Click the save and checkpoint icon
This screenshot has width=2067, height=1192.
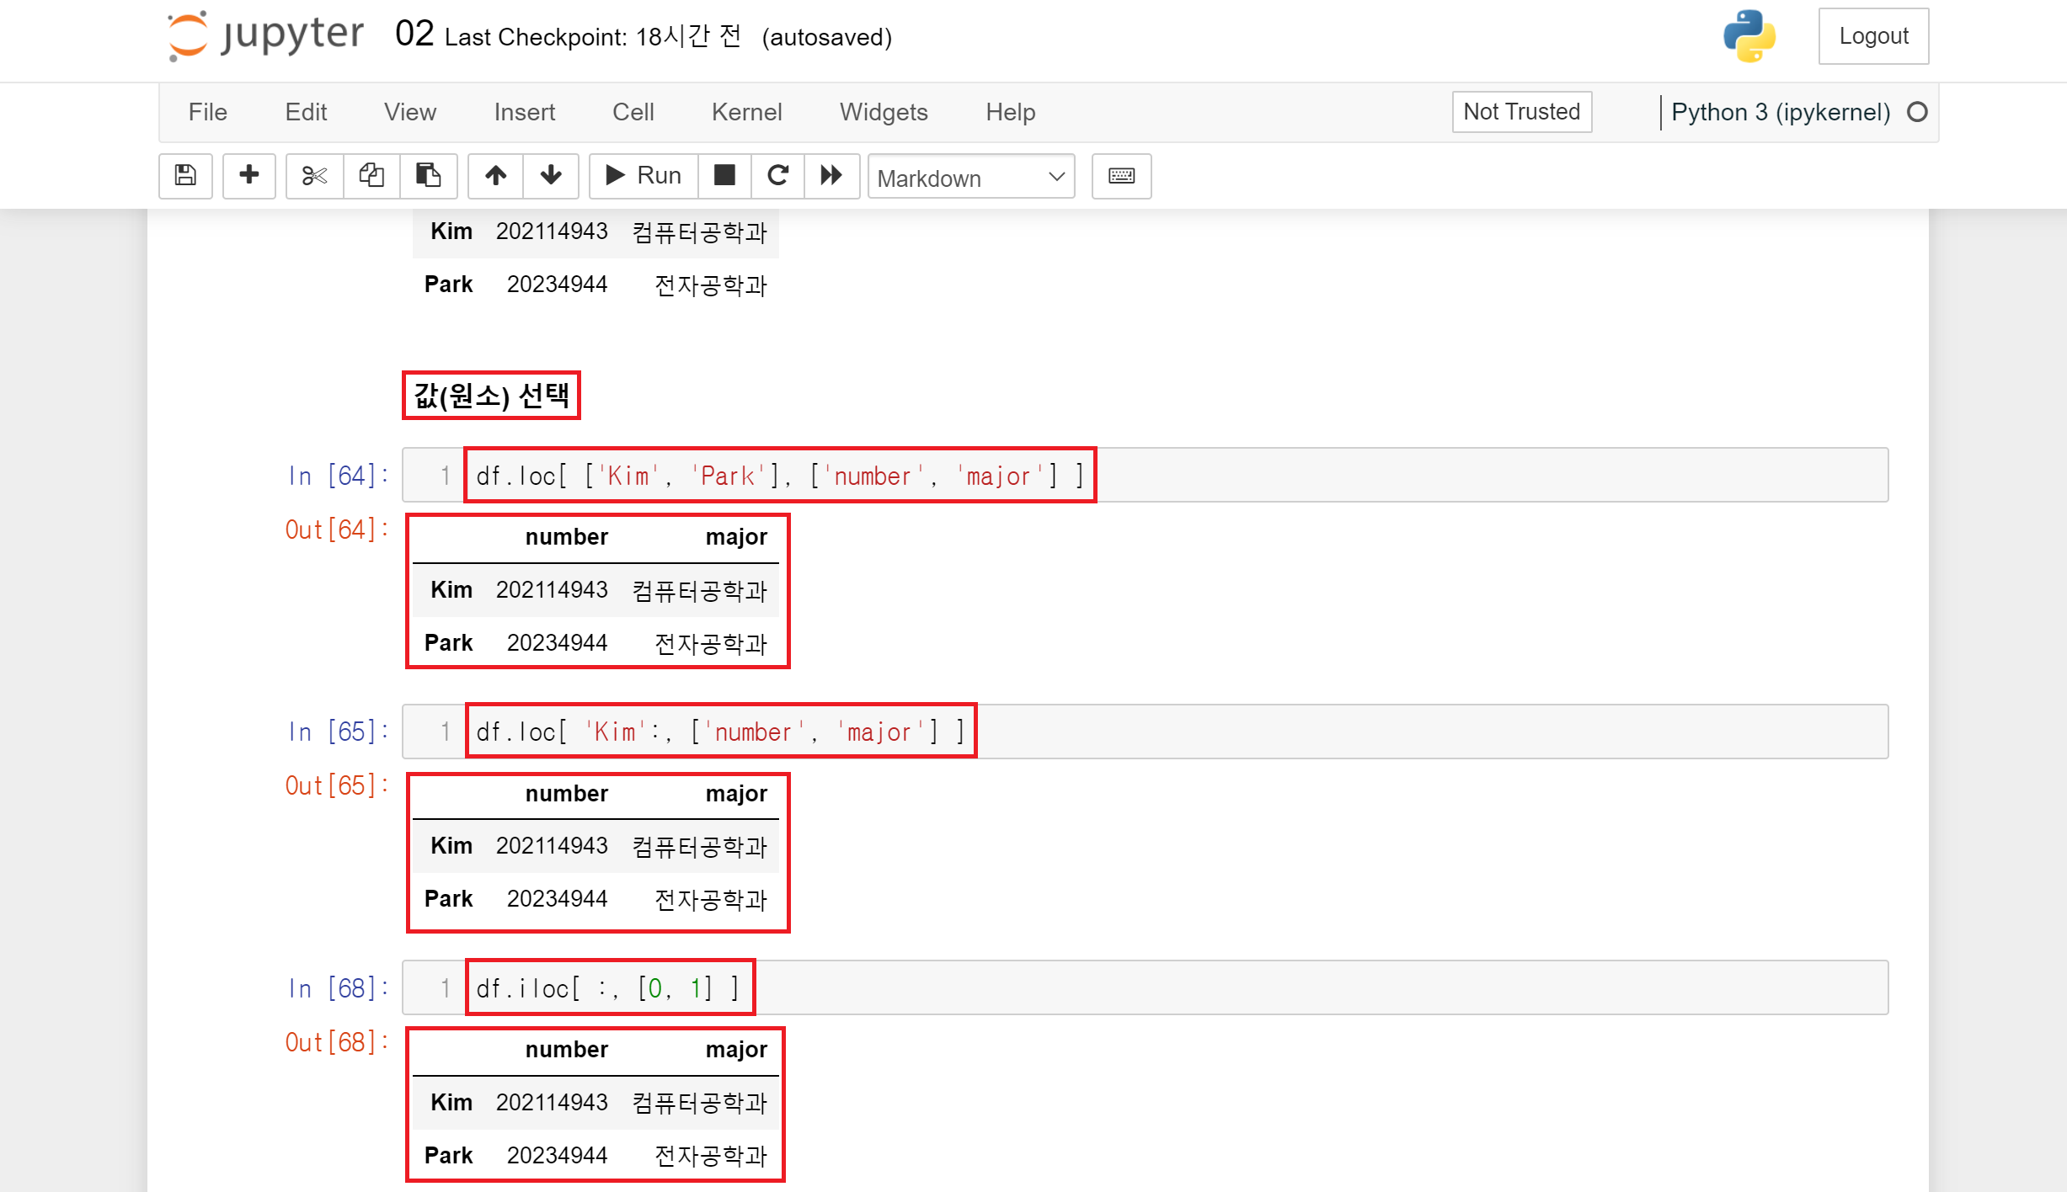pyautogui.click(x=185, y=175)
